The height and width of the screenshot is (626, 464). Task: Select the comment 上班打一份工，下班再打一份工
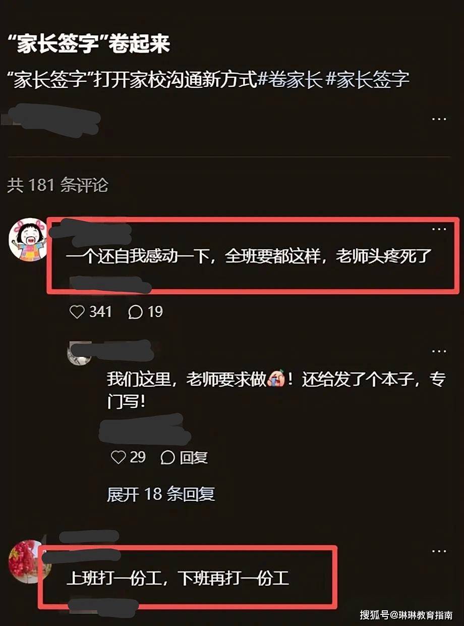tap(178, 578)
